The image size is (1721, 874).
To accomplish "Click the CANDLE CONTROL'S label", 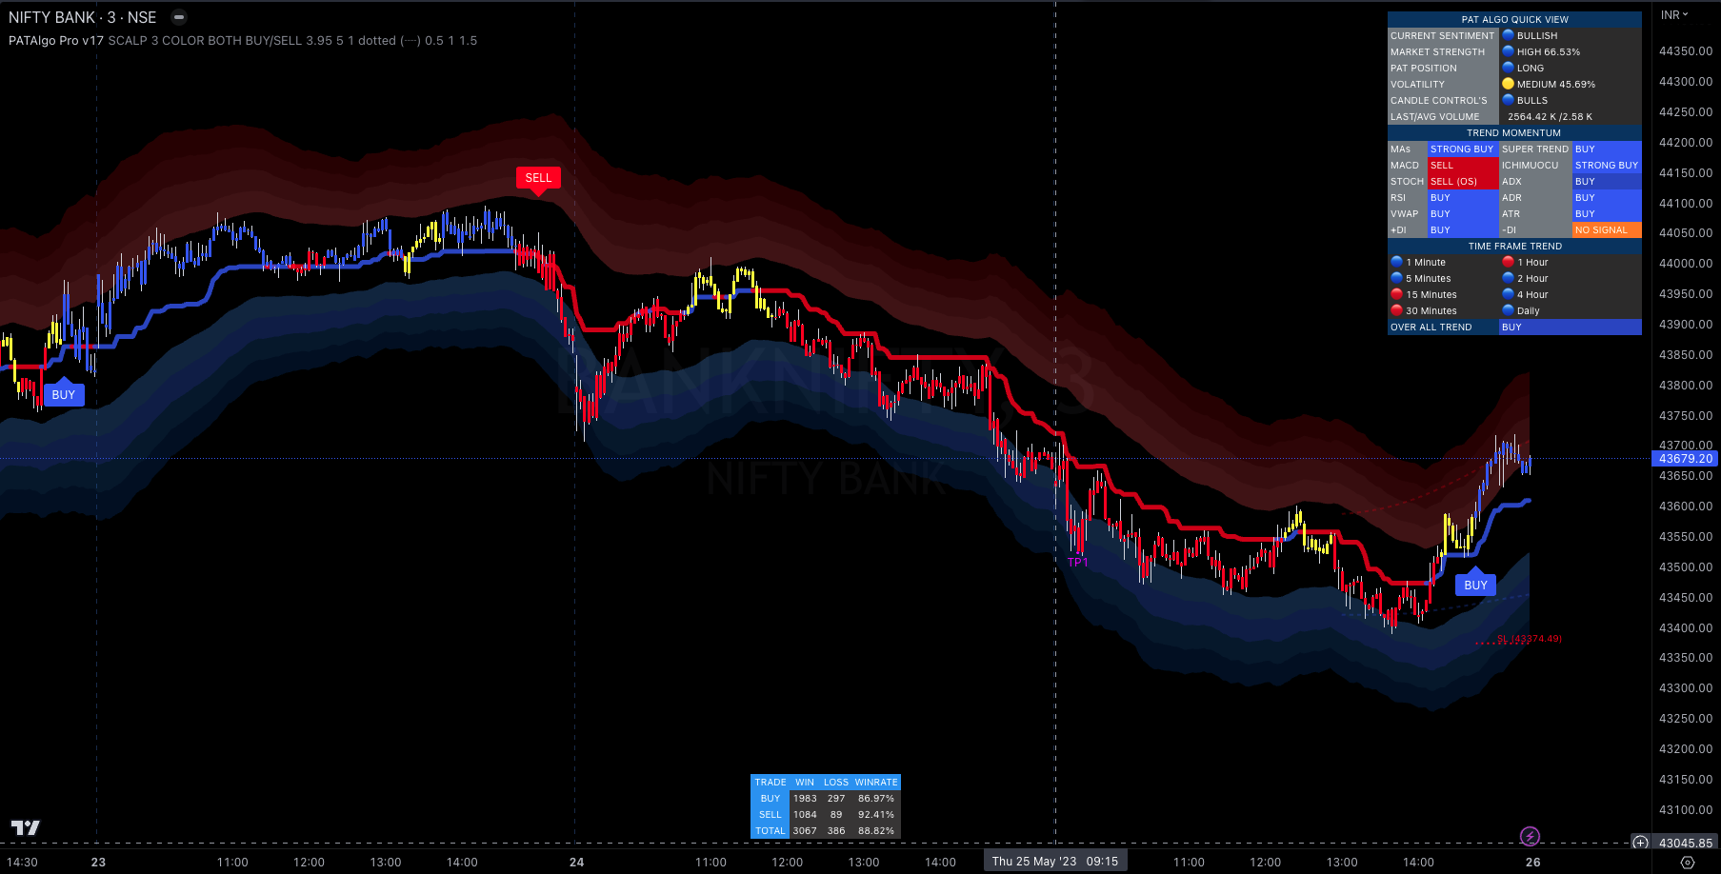I will click(x=1443, y=100).
